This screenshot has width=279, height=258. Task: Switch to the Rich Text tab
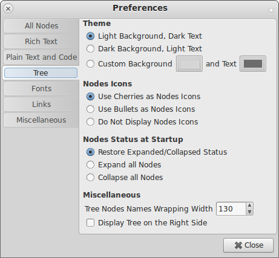[41, 42]
